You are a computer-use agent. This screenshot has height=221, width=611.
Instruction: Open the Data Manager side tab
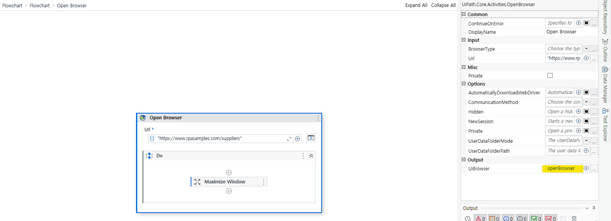tap(605, 85)
